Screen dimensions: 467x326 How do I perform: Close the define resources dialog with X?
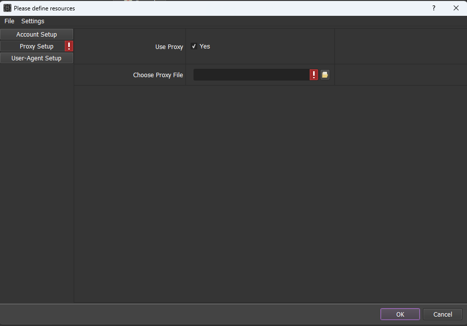tap(456, 8)
